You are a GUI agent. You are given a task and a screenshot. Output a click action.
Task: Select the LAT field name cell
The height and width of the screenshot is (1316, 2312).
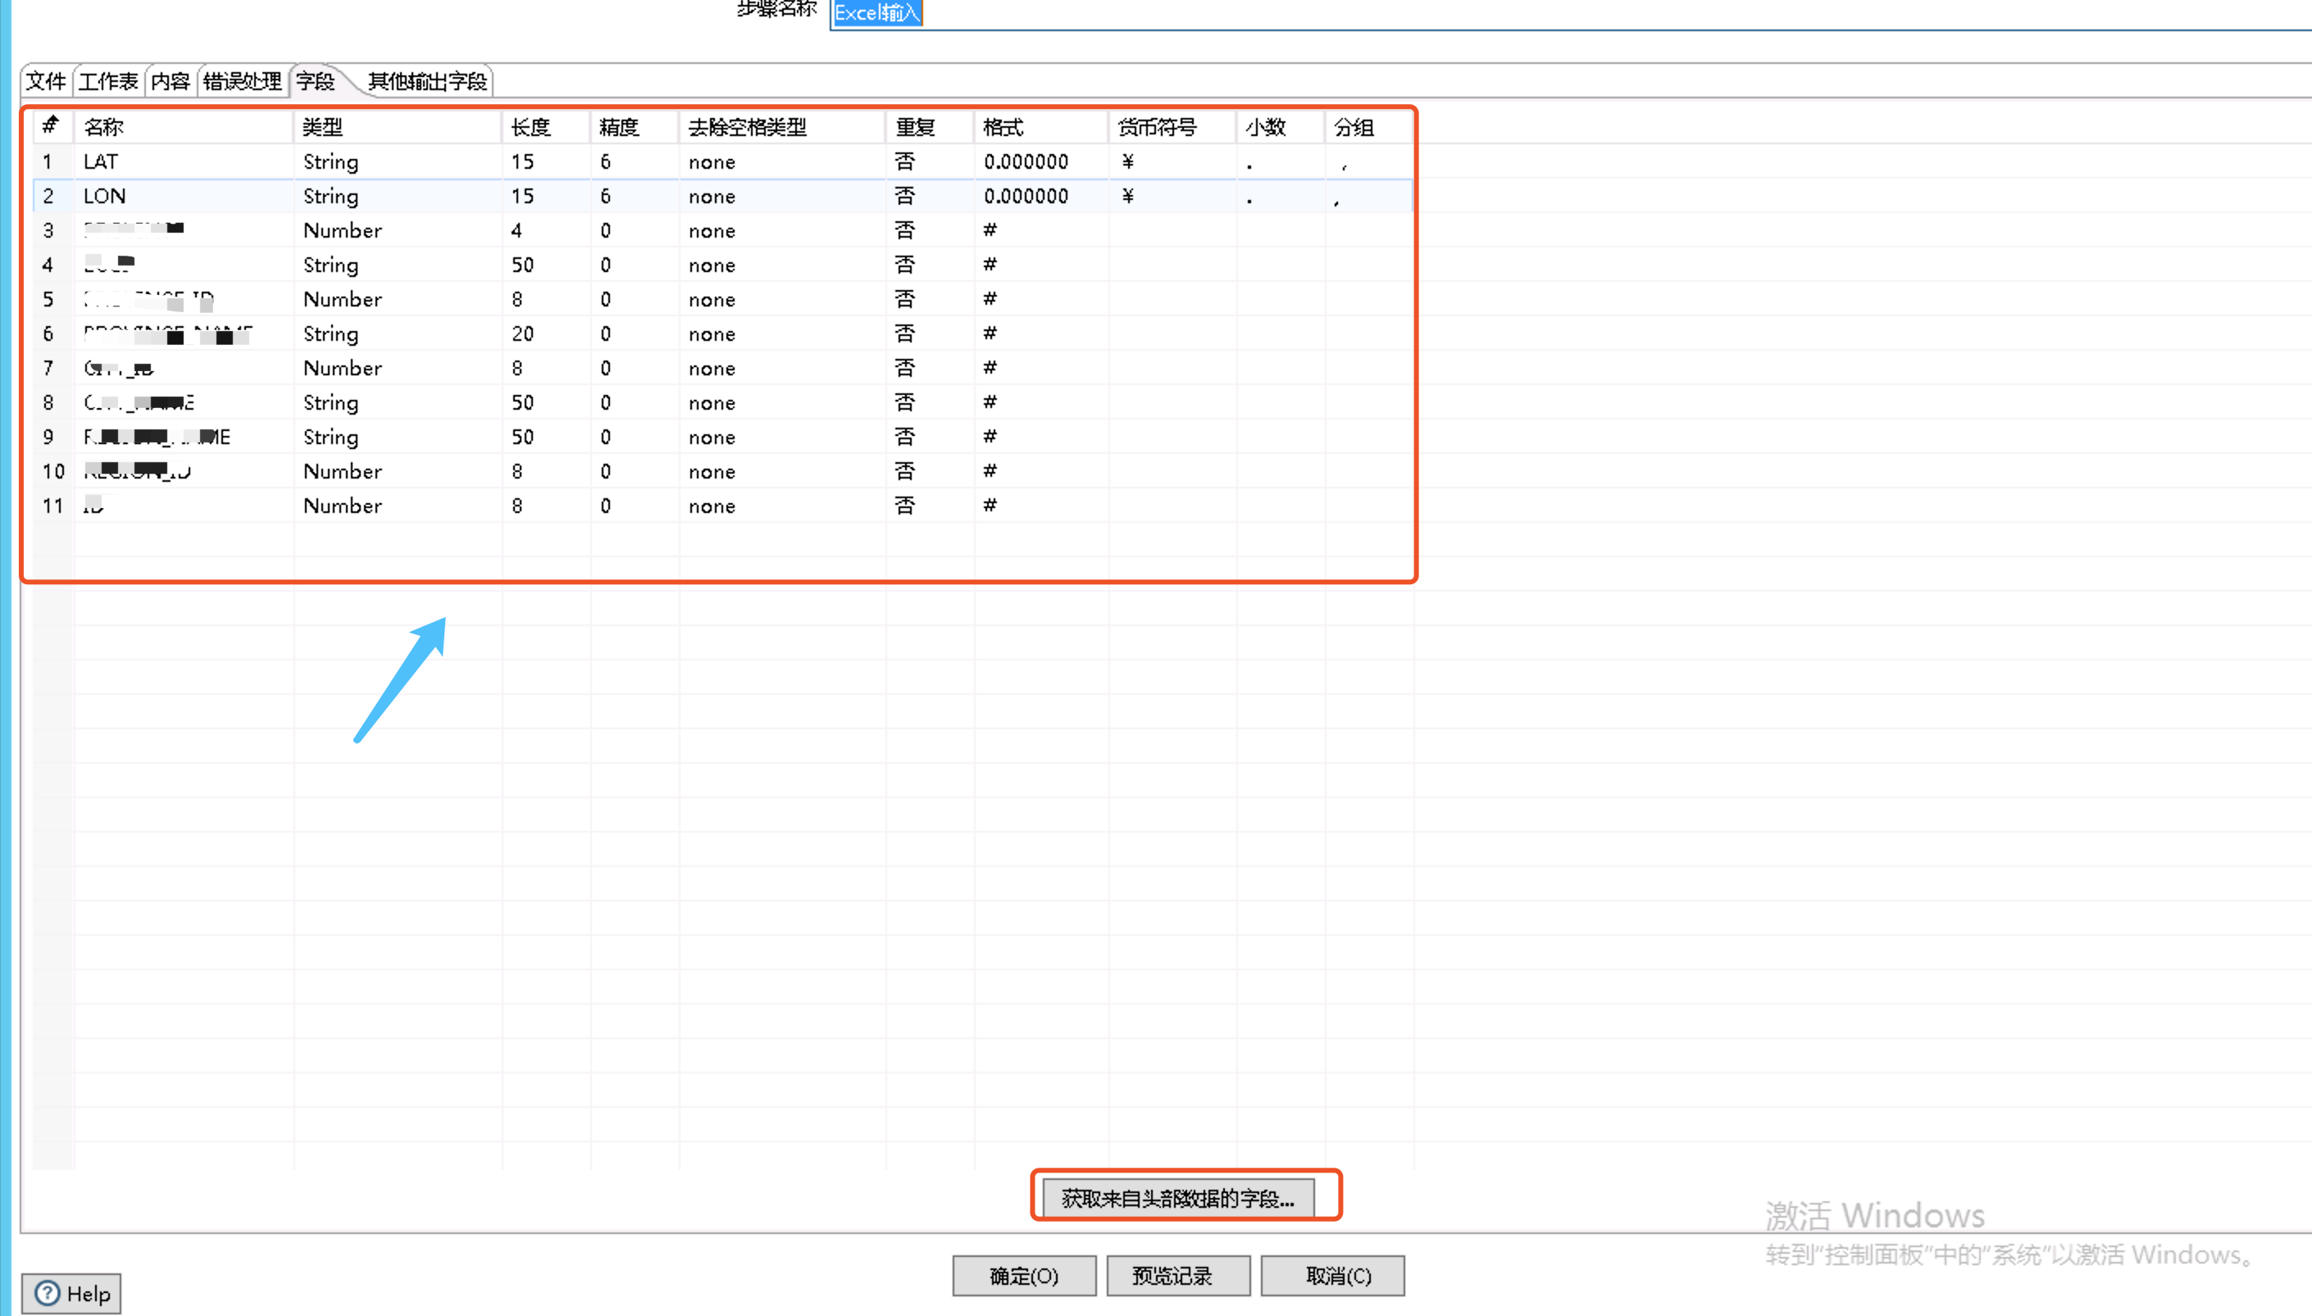pyautogui.click(x=102, y=161)
